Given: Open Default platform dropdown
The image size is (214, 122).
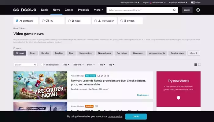Looking at the screenshot, I should (x=130, y=2).
